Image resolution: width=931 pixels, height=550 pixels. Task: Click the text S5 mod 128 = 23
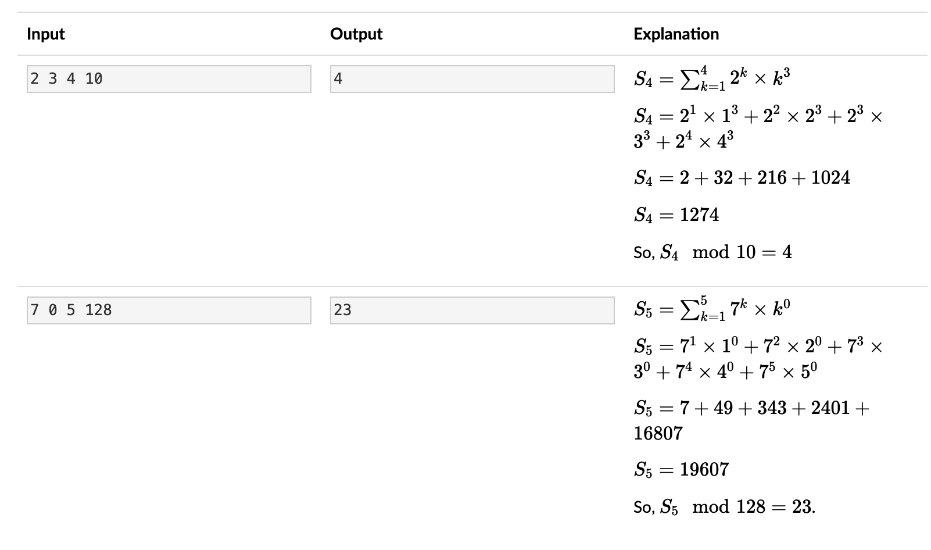click(x=725, y=507)
